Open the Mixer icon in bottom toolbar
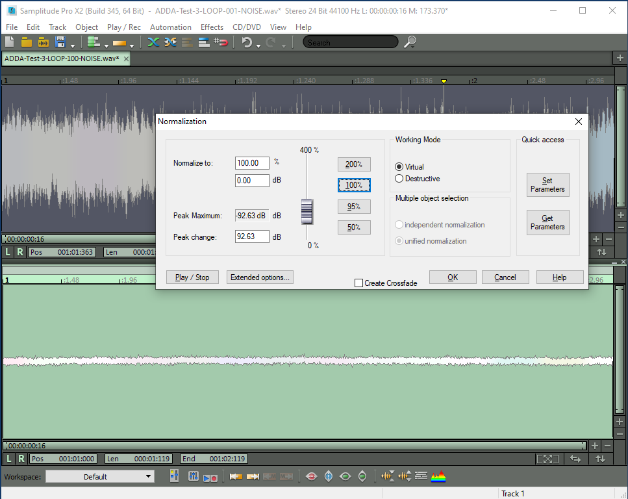This screenshot has height=499, width=628. [193, 476]
